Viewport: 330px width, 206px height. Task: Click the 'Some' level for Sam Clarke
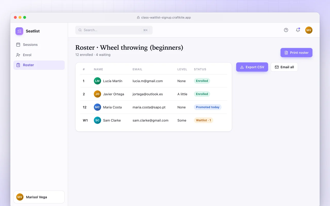[x=182, y=120]
